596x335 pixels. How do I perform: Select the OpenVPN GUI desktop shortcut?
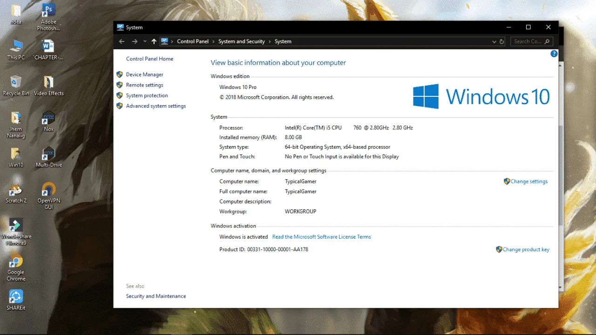48,196
